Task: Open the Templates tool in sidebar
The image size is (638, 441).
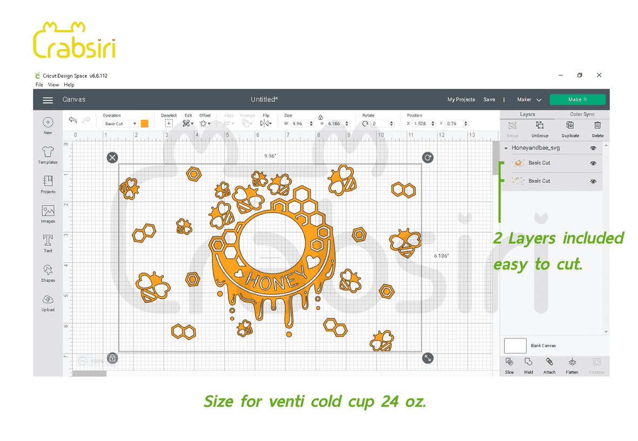Action: pyautogui.click(x=48, y=153)
